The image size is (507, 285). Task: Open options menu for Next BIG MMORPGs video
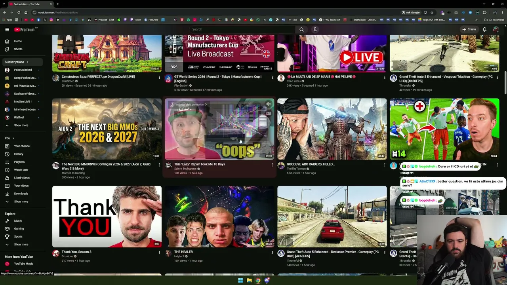tap(160, 165)
